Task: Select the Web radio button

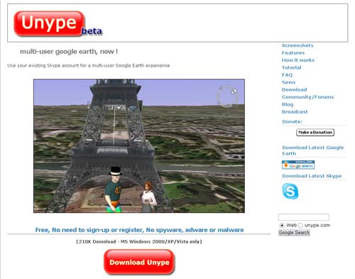Action: click(282, 225)
